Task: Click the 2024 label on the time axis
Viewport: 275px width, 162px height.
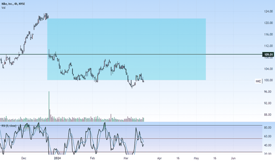Action: tap(57, 158)
